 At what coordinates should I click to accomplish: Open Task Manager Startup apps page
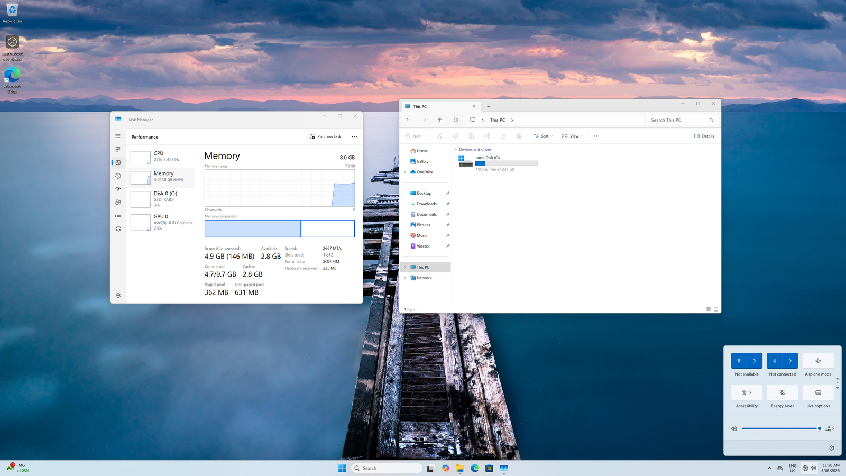pyautogui.click(x=118, y=189)
